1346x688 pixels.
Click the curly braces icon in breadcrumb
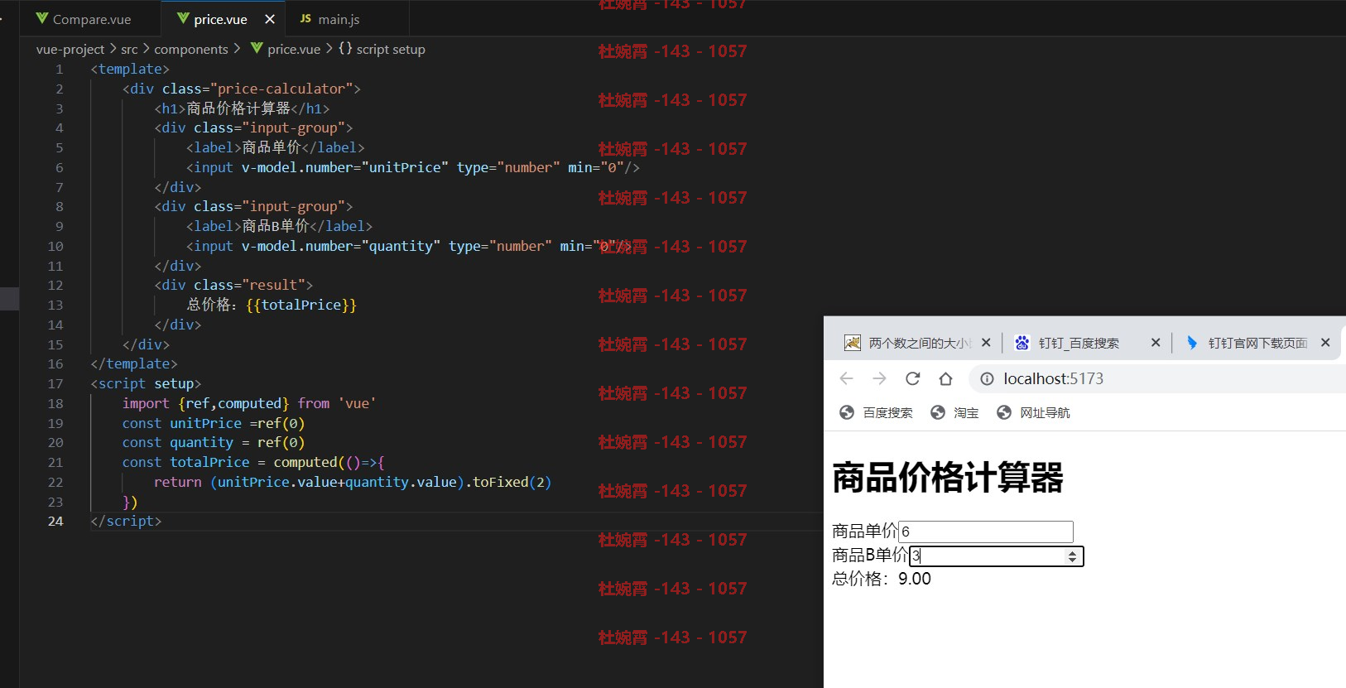click(345, 49)
